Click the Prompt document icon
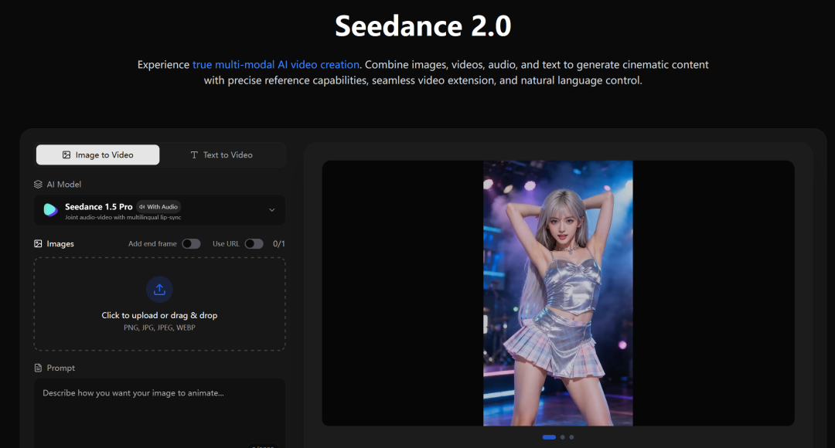 38,368
